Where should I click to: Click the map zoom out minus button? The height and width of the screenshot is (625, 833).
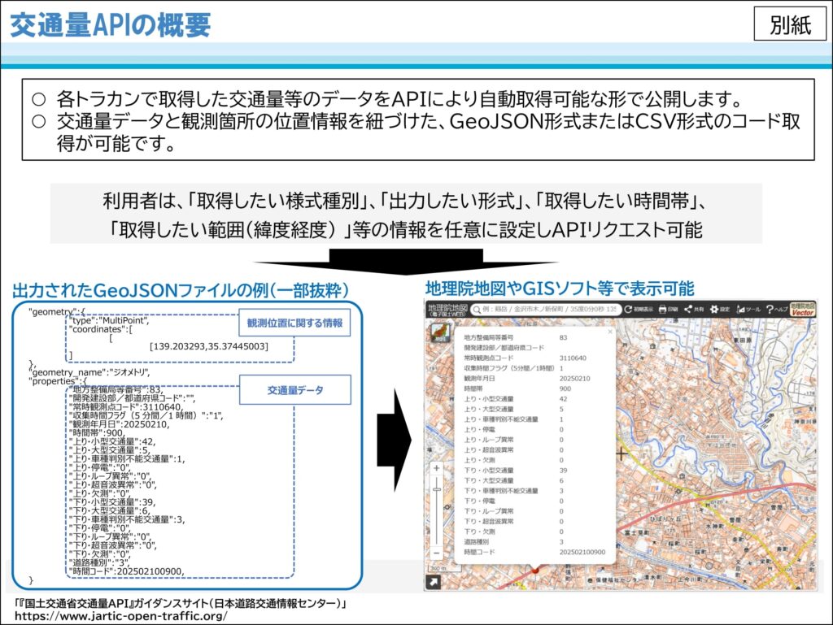[437, 553]
